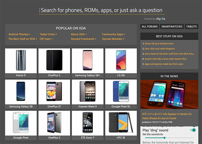The image size is (202, 144).
Task: Open One-click root with Kingroot link
Action: pos(160,49)
